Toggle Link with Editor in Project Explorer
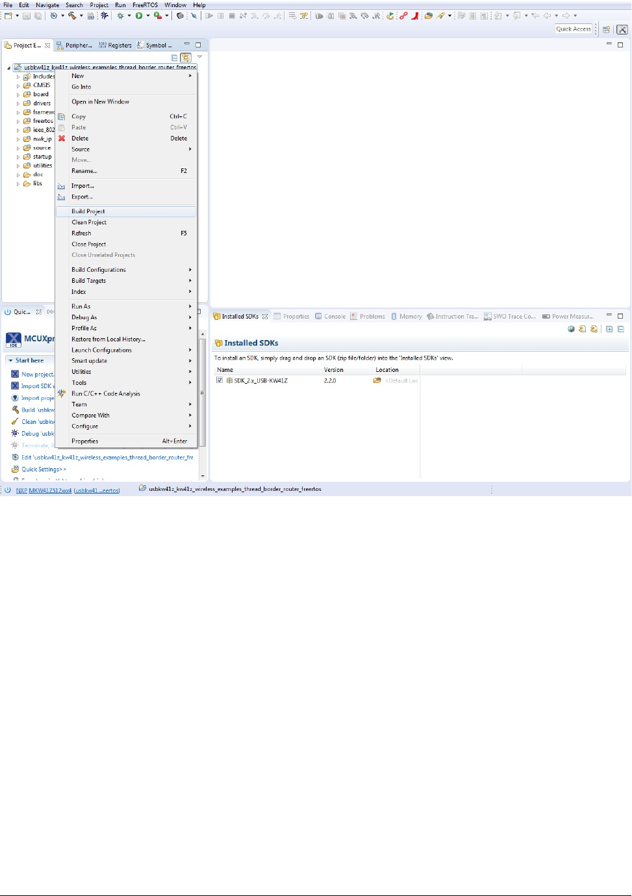 coord(186,57)
